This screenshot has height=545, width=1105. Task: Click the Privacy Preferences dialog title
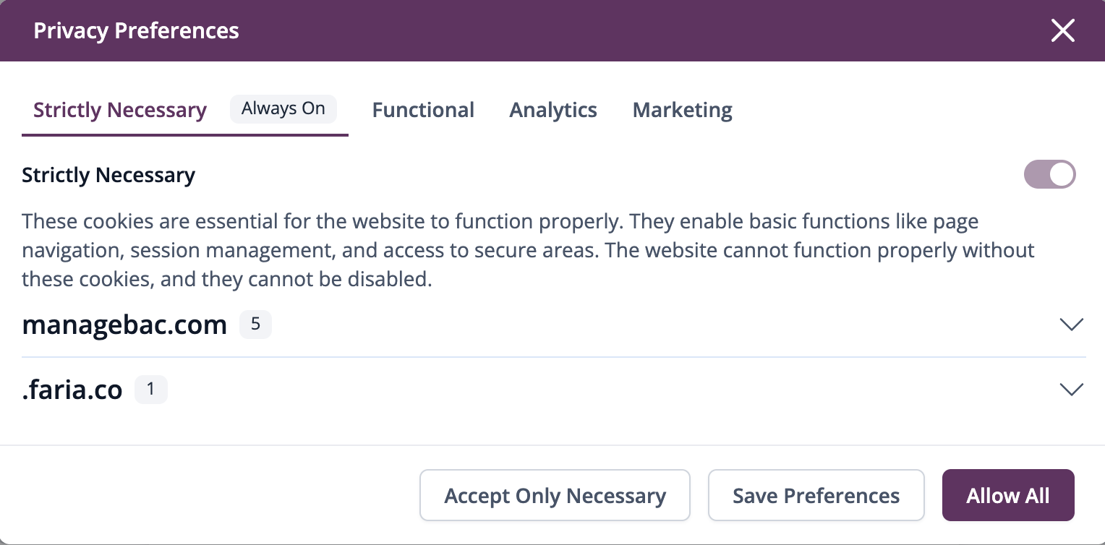tap(136, 31)
